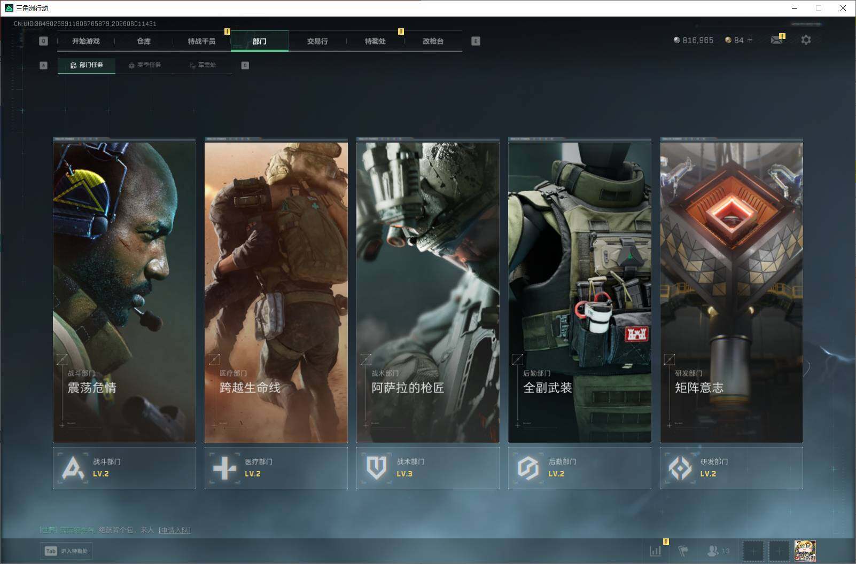
Task: Click the Tab 进入特勤处 button
Action: pos(66,551)
